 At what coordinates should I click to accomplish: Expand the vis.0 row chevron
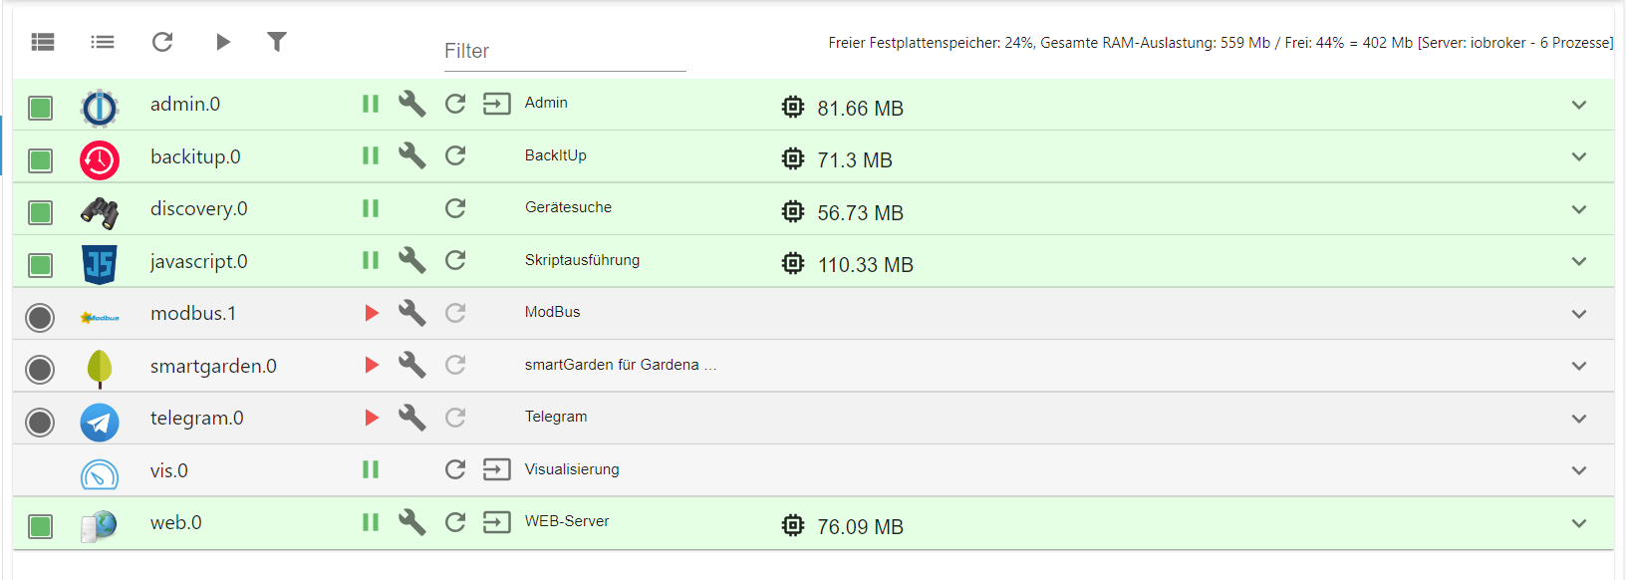[x=1579, y=470]
